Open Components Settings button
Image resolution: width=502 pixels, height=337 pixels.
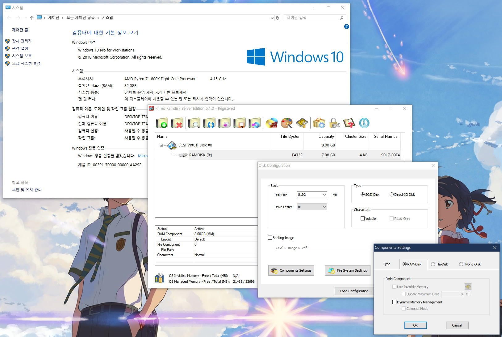point(291,270)
